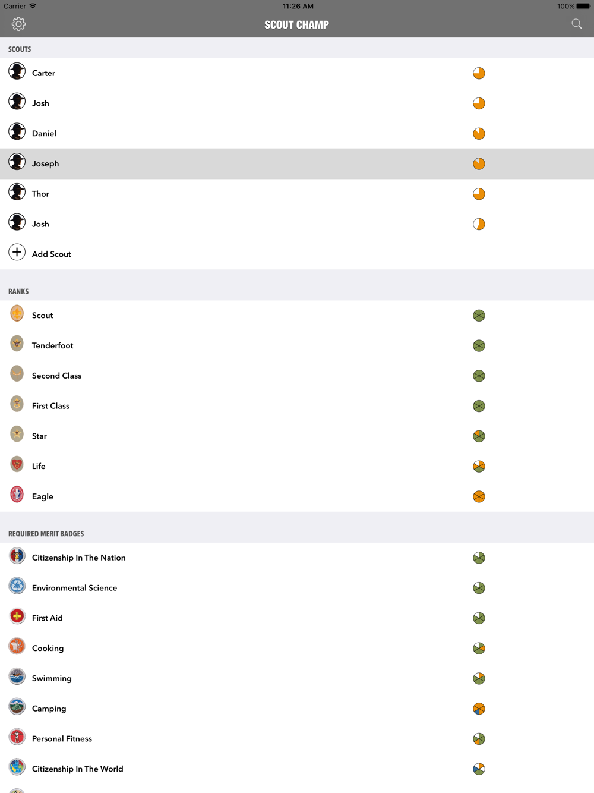The width and height of the screenshot is (594, 793).
Task: Open Environmental Science merit badge
Action: point(297,588)
